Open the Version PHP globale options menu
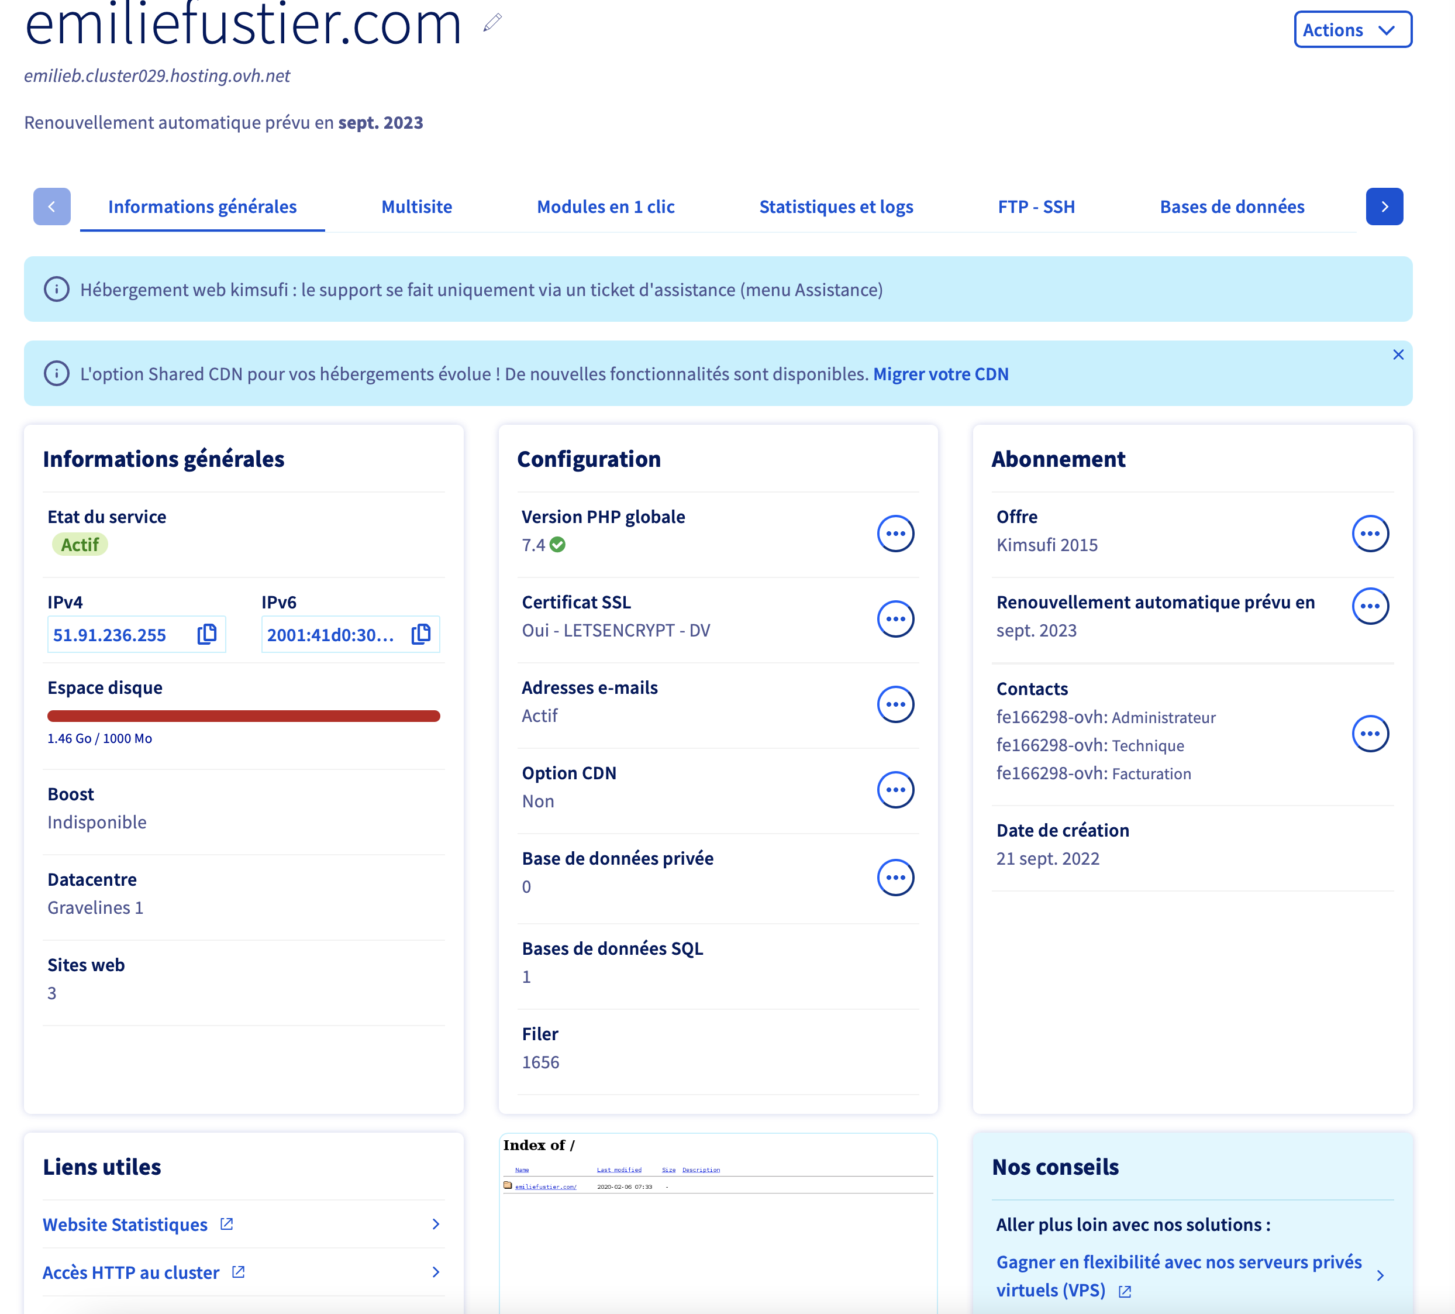This screenshot has height=1314, width=1455. point(895,534)
